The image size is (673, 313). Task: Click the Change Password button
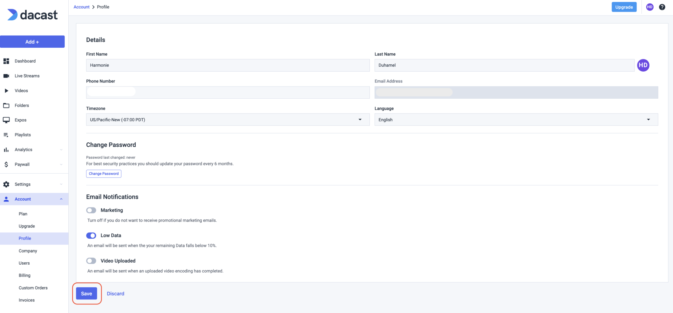pos(104,174)
